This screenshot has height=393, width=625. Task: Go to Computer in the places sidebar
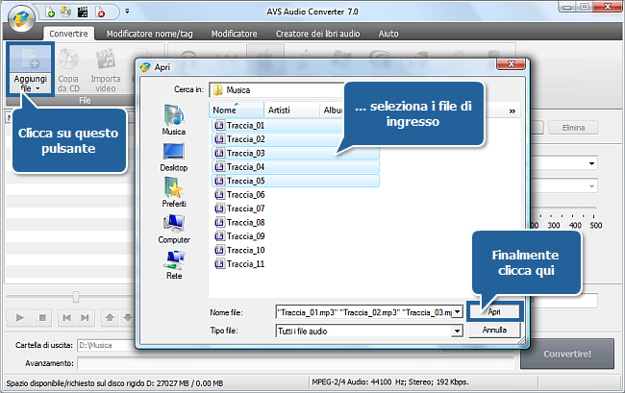click(174, 229)
